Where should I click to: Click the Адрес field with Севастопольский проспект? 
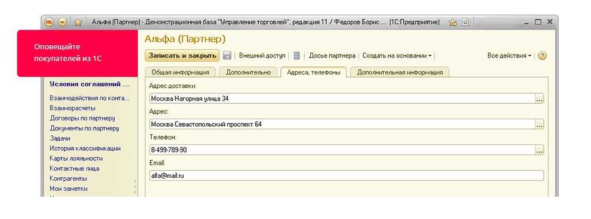[342, 124]
